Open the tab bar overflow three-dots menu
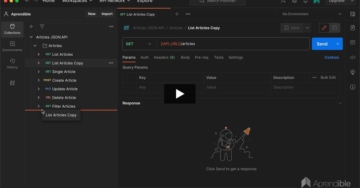 coord(188,14)
